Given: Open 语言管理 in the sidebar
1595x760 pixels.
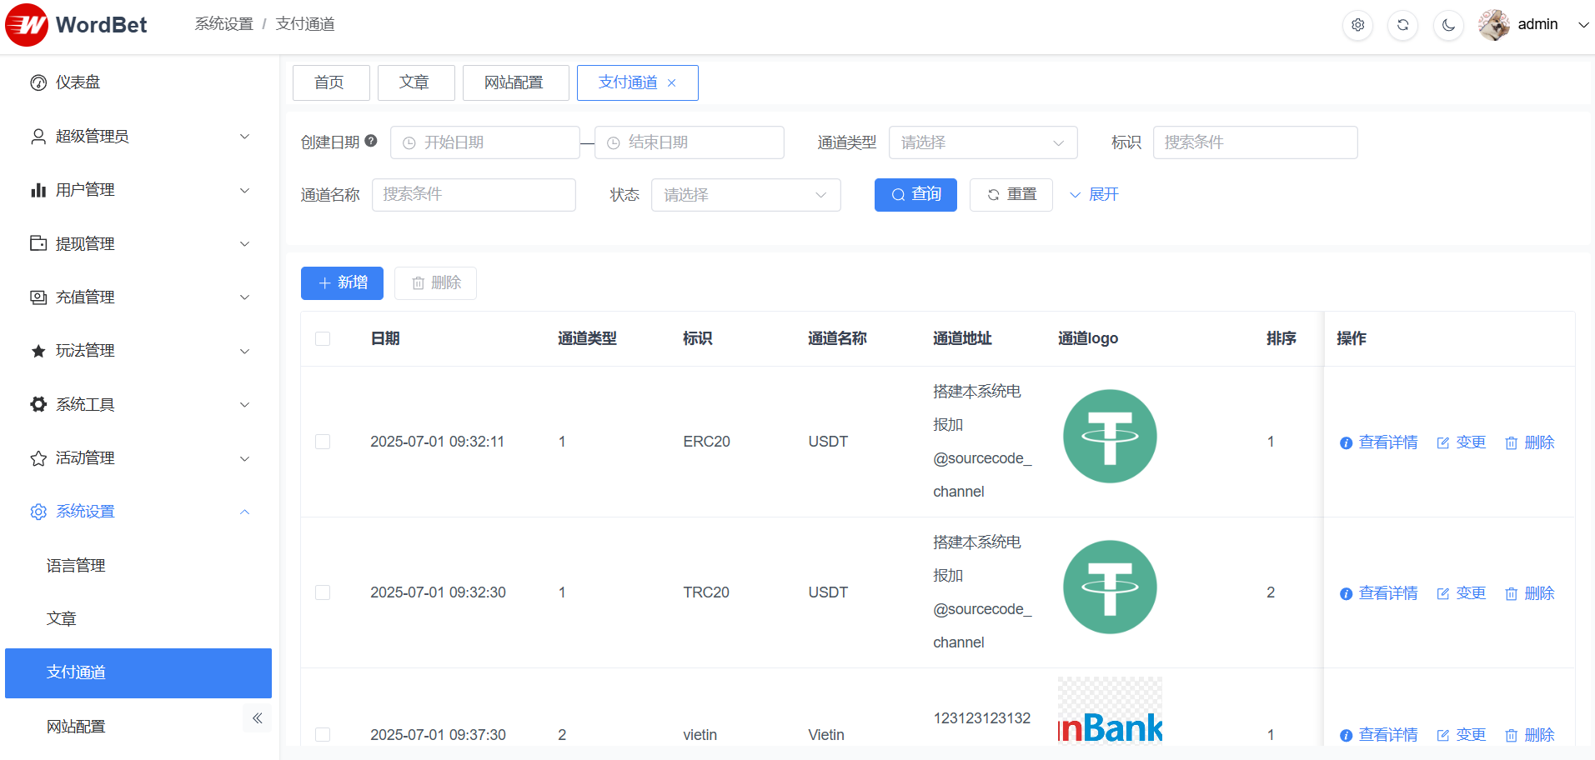Looking at the screenshot, I should point(76,565).
